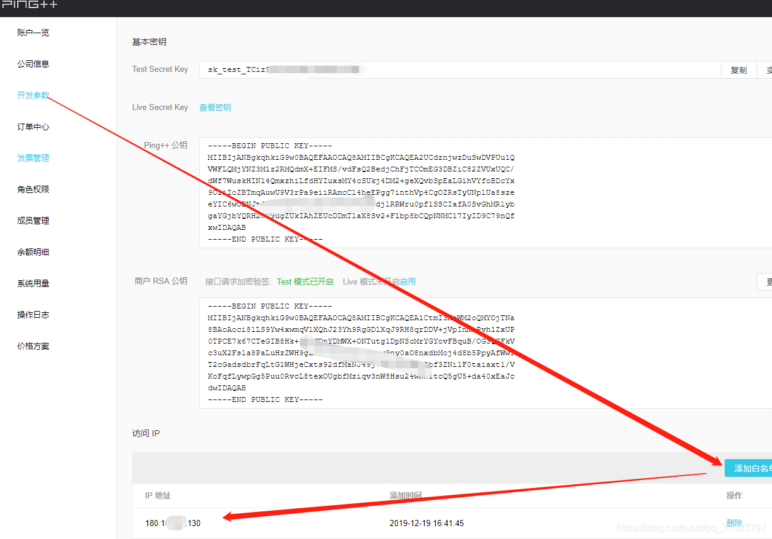This screenshot has width=772, height=539.
Task: Open 角色权限 in the sidebar
Action: pos(33,189)
